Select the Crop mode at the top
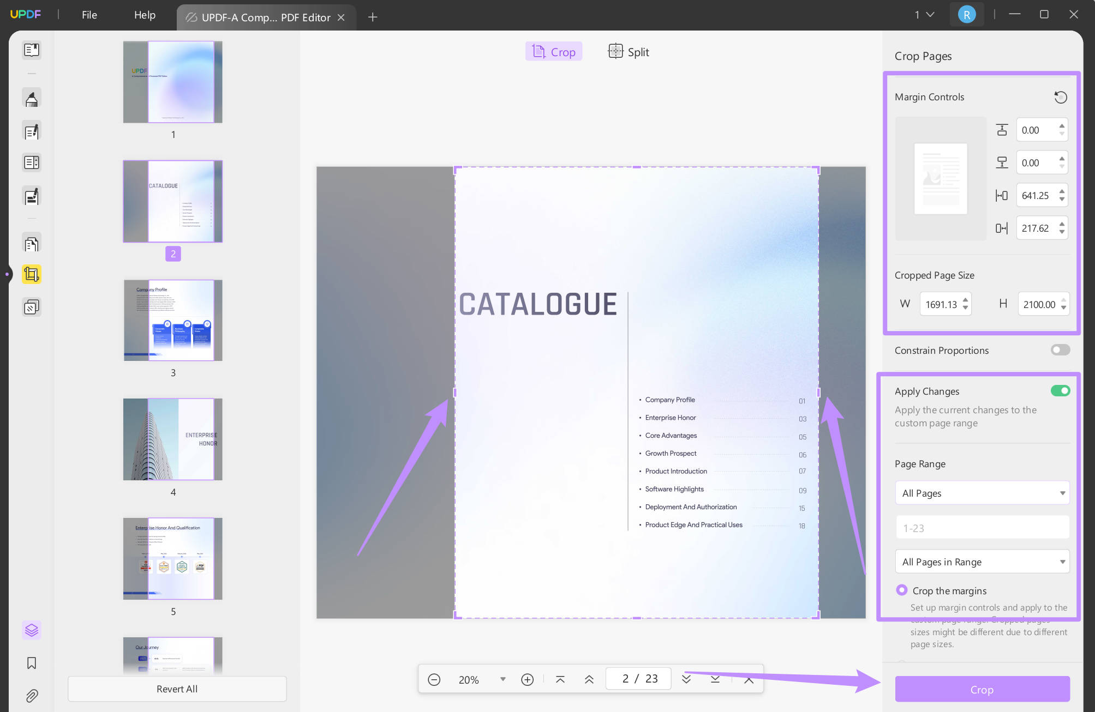 coord(553,51)
